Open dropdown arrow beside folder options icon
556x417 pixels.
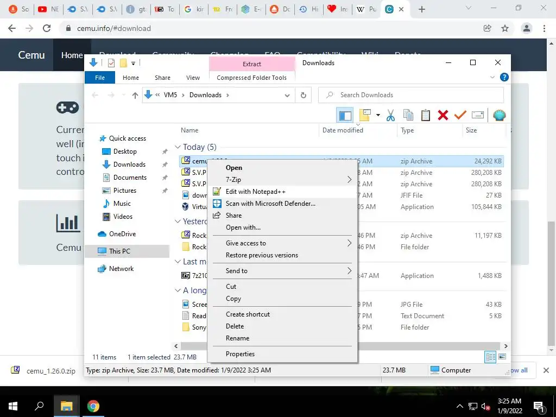(x=378, y=115)
